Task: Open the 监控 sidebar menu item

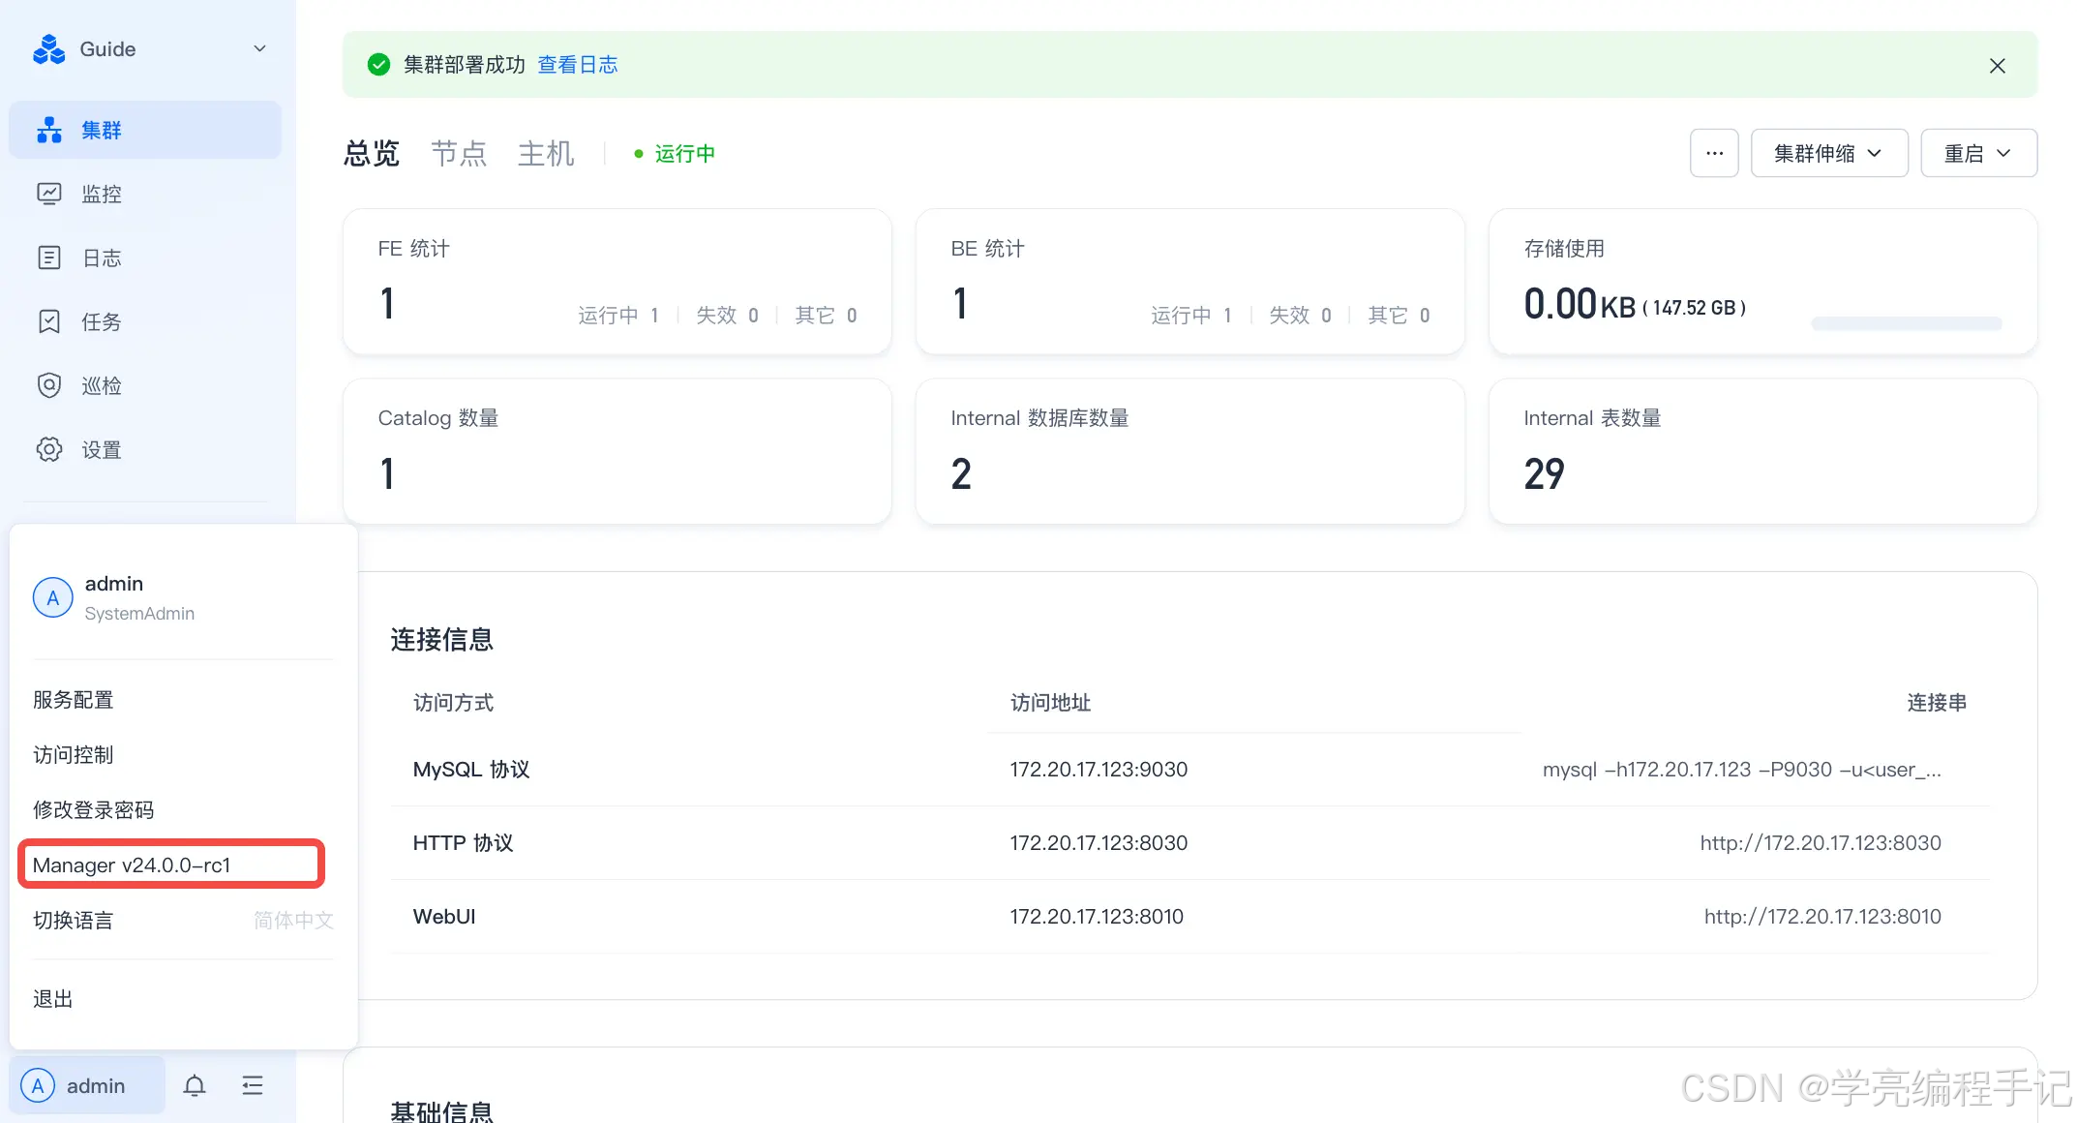Action: [145, 194]
